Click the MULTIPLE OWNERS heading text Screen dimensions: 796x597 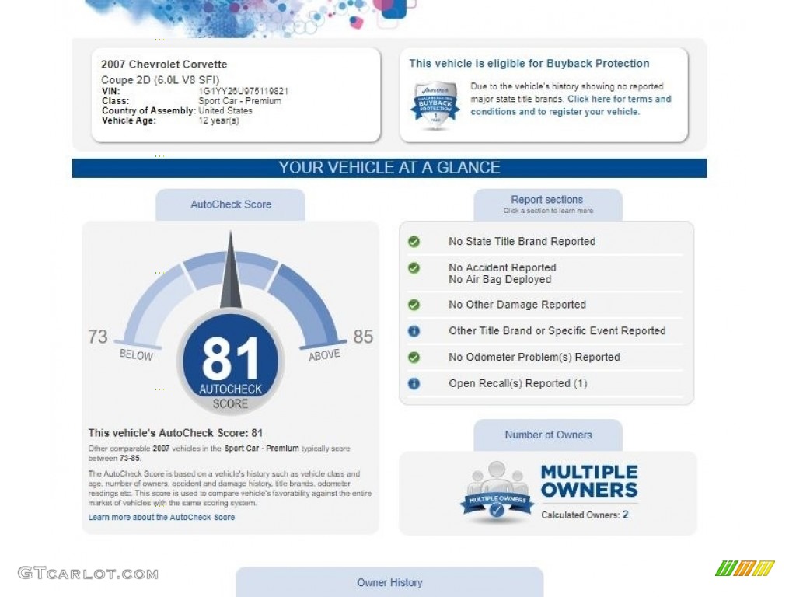tap(589, 480)
